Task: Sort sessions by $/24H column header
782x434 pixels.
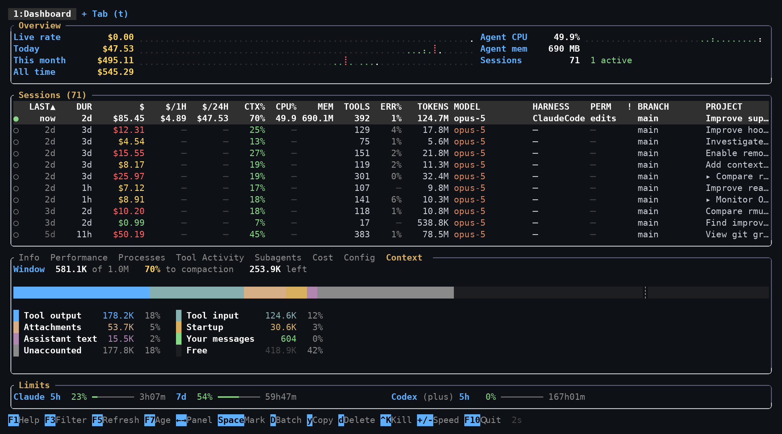Action: point(215,107)
